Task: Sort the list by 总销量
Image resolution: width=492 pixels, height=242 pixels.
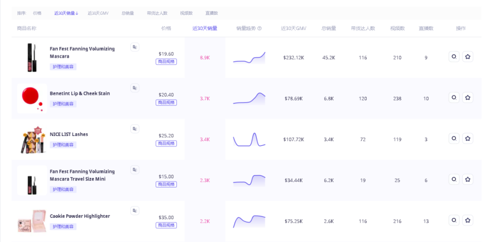Action: point(128,13)
